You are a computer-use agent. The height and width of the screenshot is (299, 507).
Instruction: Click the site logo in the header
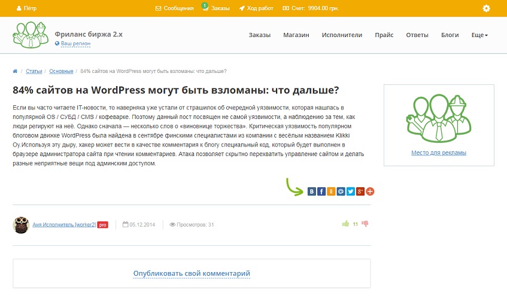pos(31,35)
